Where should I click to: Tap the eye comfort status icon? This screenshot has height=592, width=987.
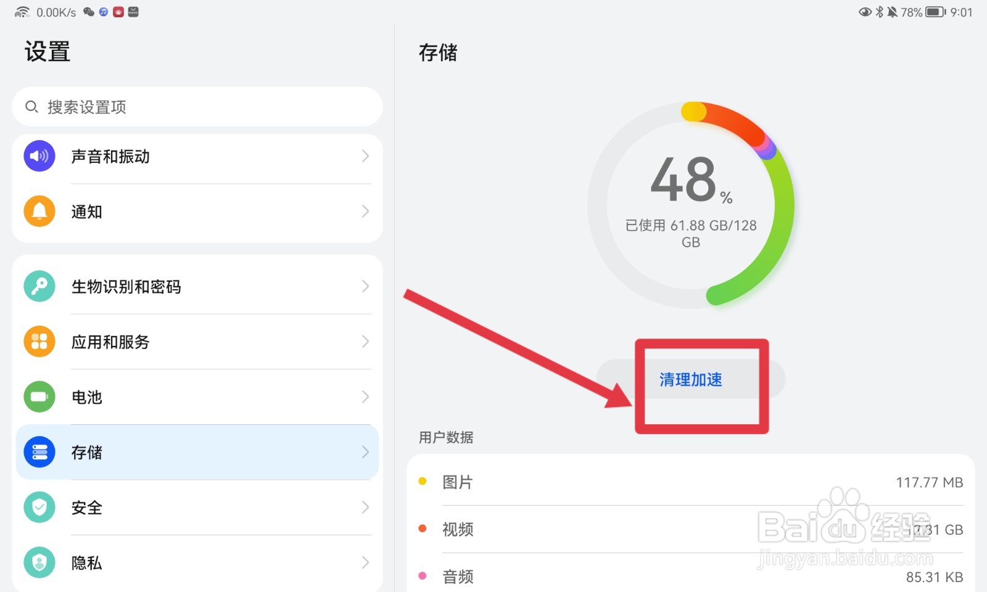pyautogui.click(x=865, y=12)
